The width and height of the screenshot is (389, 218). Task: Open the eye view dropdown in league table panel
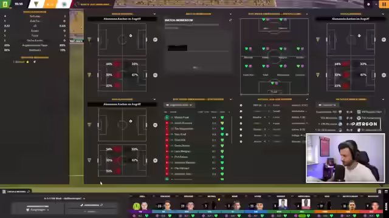(328, 105)
